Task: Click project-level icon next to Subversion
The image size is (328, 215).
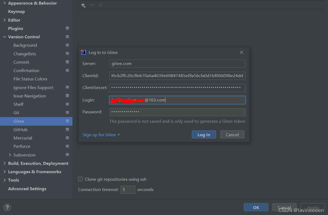Action: 67,155
